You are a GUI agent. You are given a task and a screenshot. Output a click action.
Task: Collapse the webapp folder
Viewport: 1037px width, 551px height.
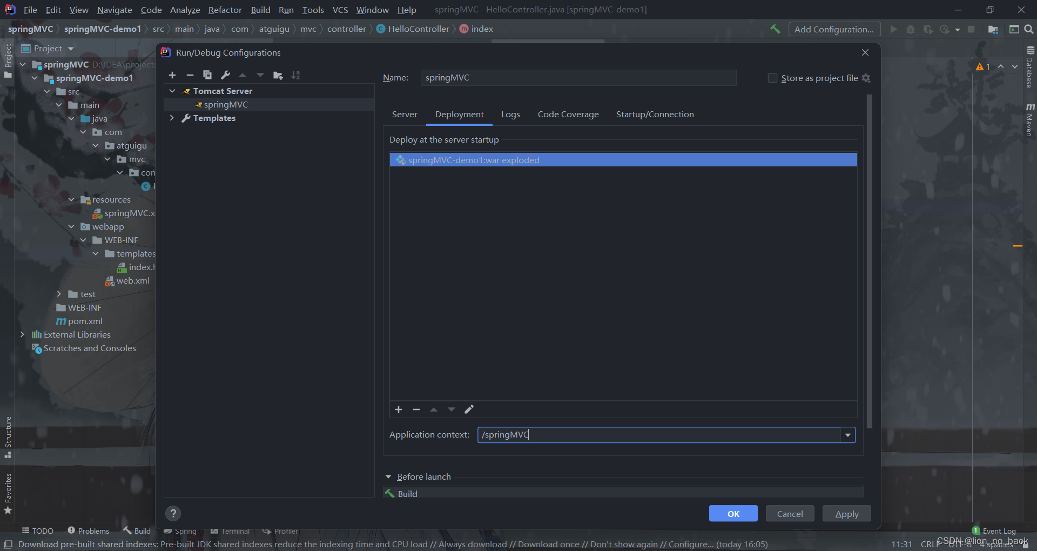pyautogui.click(x=71, y=226)
